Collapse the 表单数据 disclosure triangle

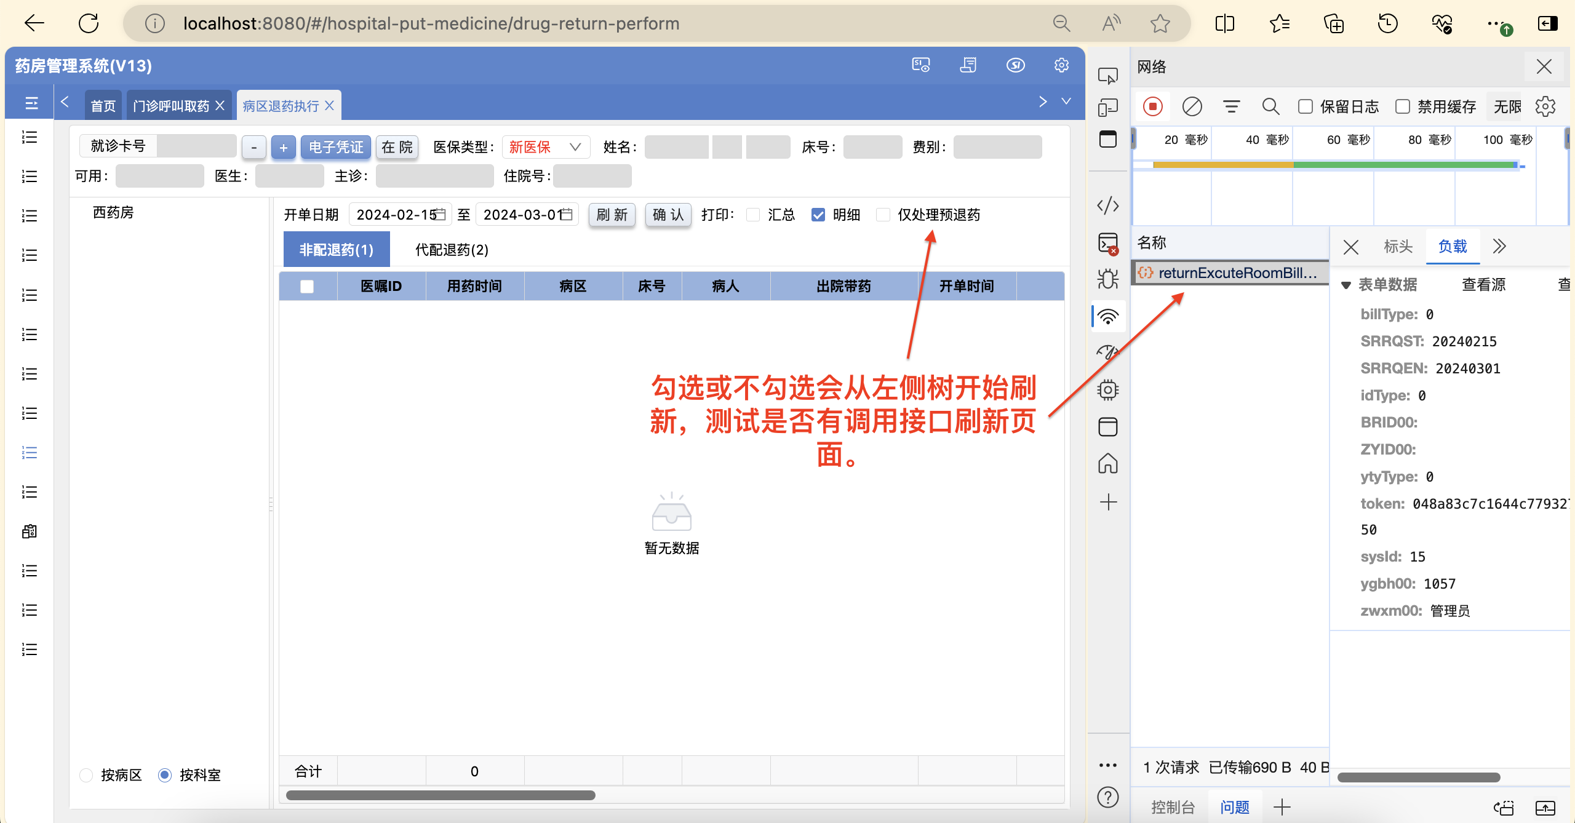(x=1346, y=285)
